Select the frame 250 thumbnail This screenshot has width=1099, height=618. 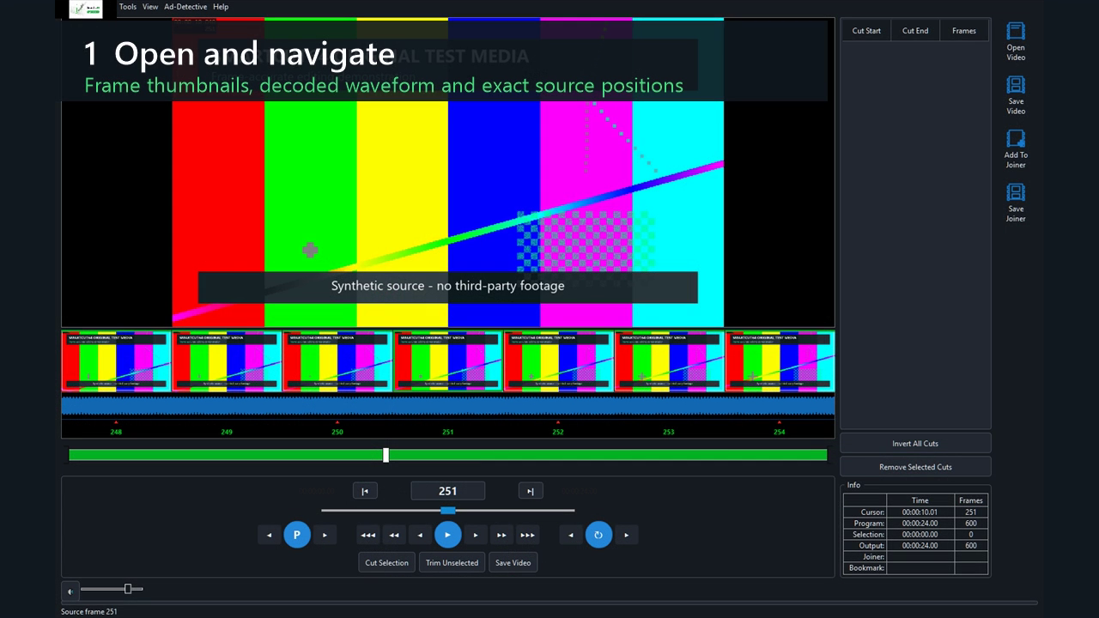pos(337,361)
